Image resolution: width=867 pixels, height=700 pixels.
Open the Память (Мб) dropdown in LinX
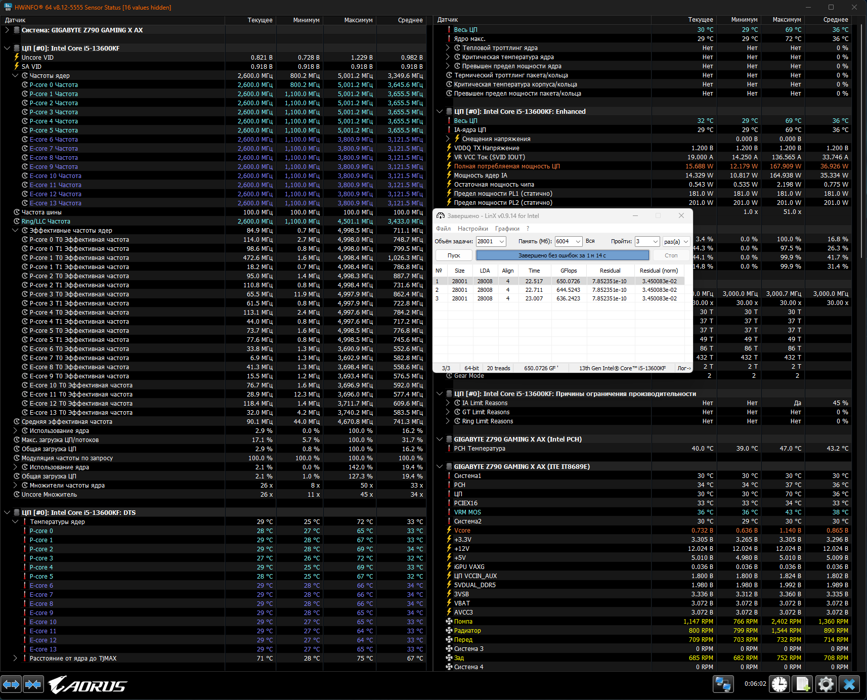click(x=578, y=241)
